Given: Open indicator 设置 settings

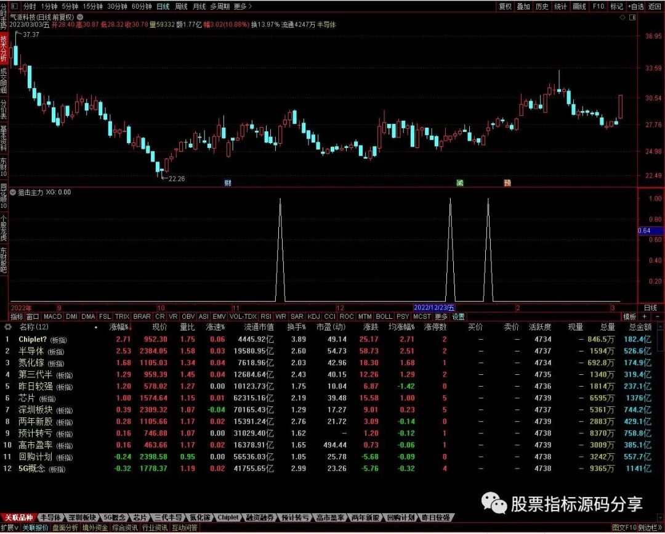Looking at the screenshot, I should [458, 316].
